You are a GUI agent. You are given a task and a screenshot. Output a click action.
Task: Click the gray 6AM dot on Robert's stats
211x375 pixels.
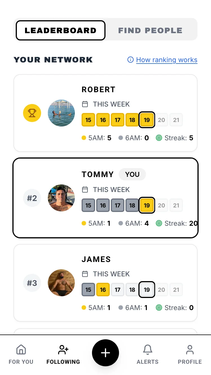121,138
